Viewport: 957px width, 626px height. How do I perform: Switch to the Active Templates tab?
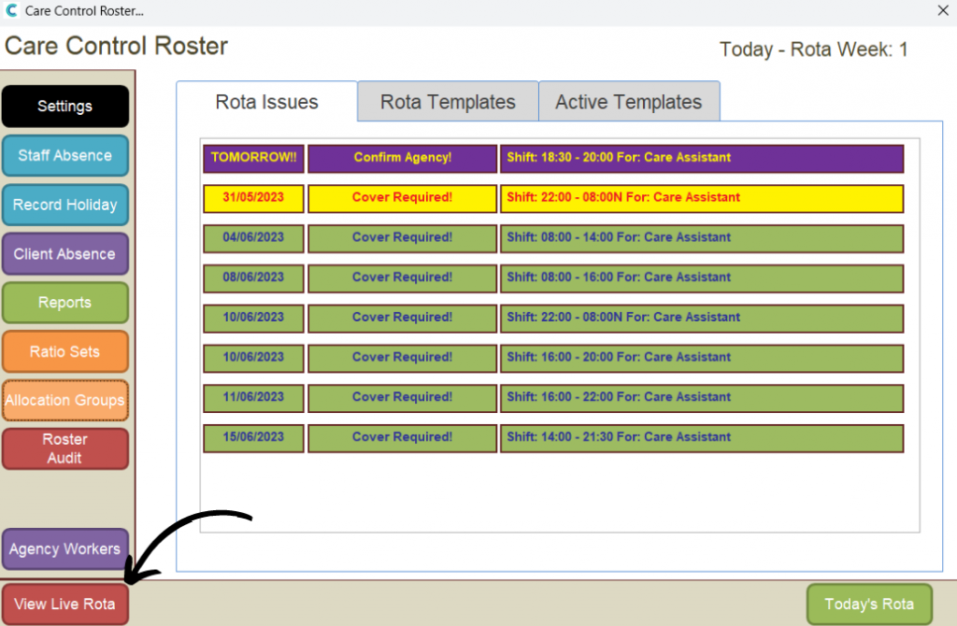click(x=628, y=102)
